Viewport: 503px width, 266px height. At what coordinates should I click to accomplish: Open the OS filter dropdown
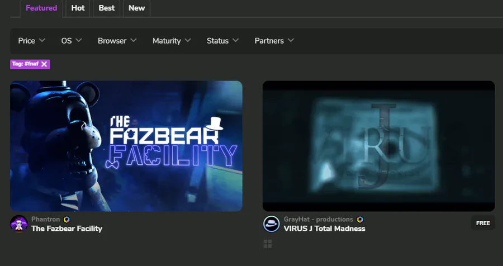(x=72, y=41)
